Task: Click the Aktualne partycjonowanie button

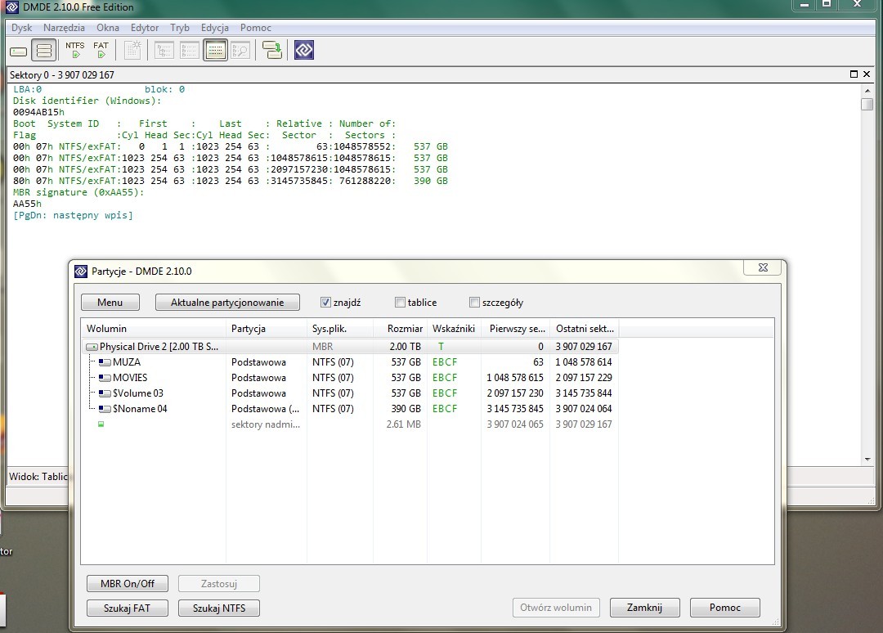Action: (227, 303)
